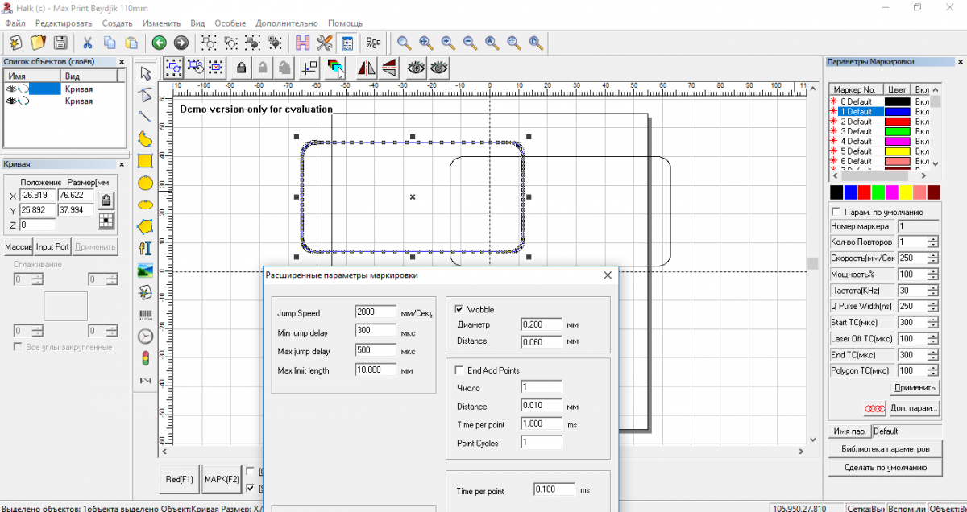Open the 'Особые' menu

tap(230, 23)
